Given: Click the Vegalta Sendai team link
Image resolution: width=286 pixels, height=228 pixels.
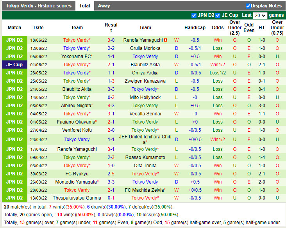Looking at the screenshot, I should coord(145,114).
